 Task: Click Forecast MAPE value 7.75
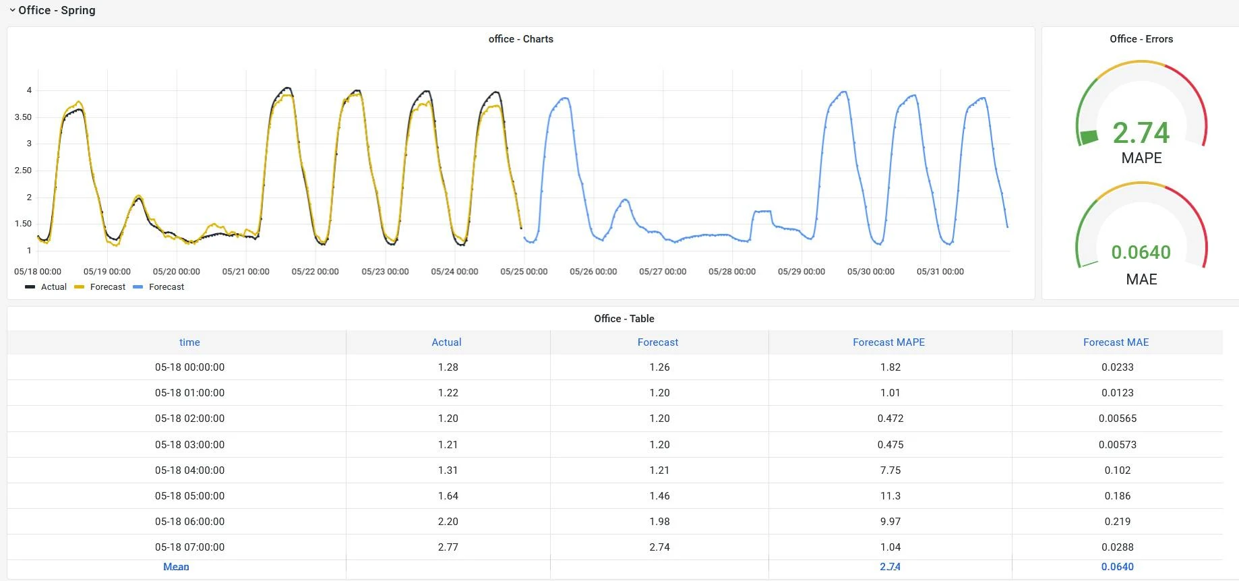890,470
